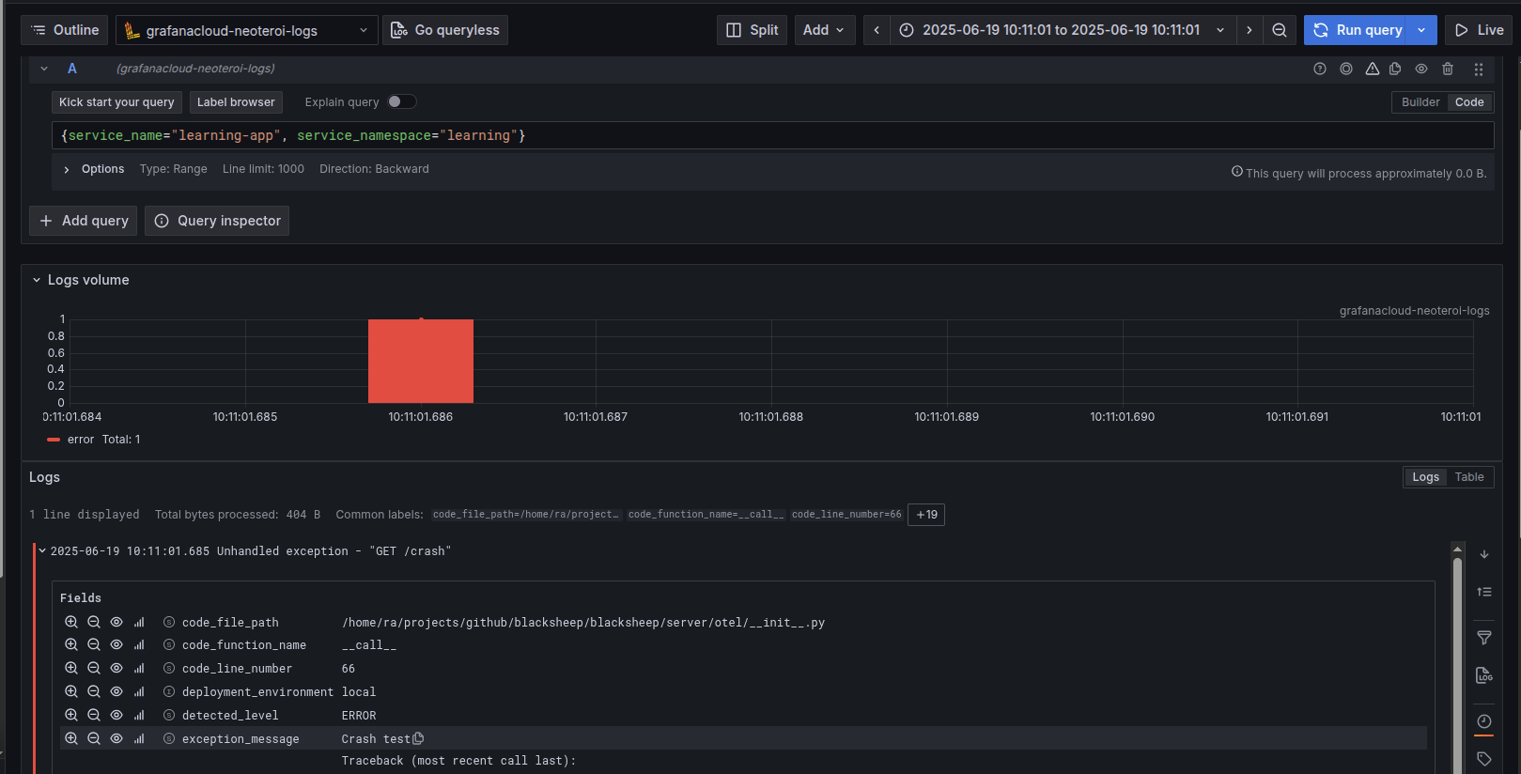Click the LogQL query input field
The height and width of the screenshot is (774, 1521).
tap(772, 135)
